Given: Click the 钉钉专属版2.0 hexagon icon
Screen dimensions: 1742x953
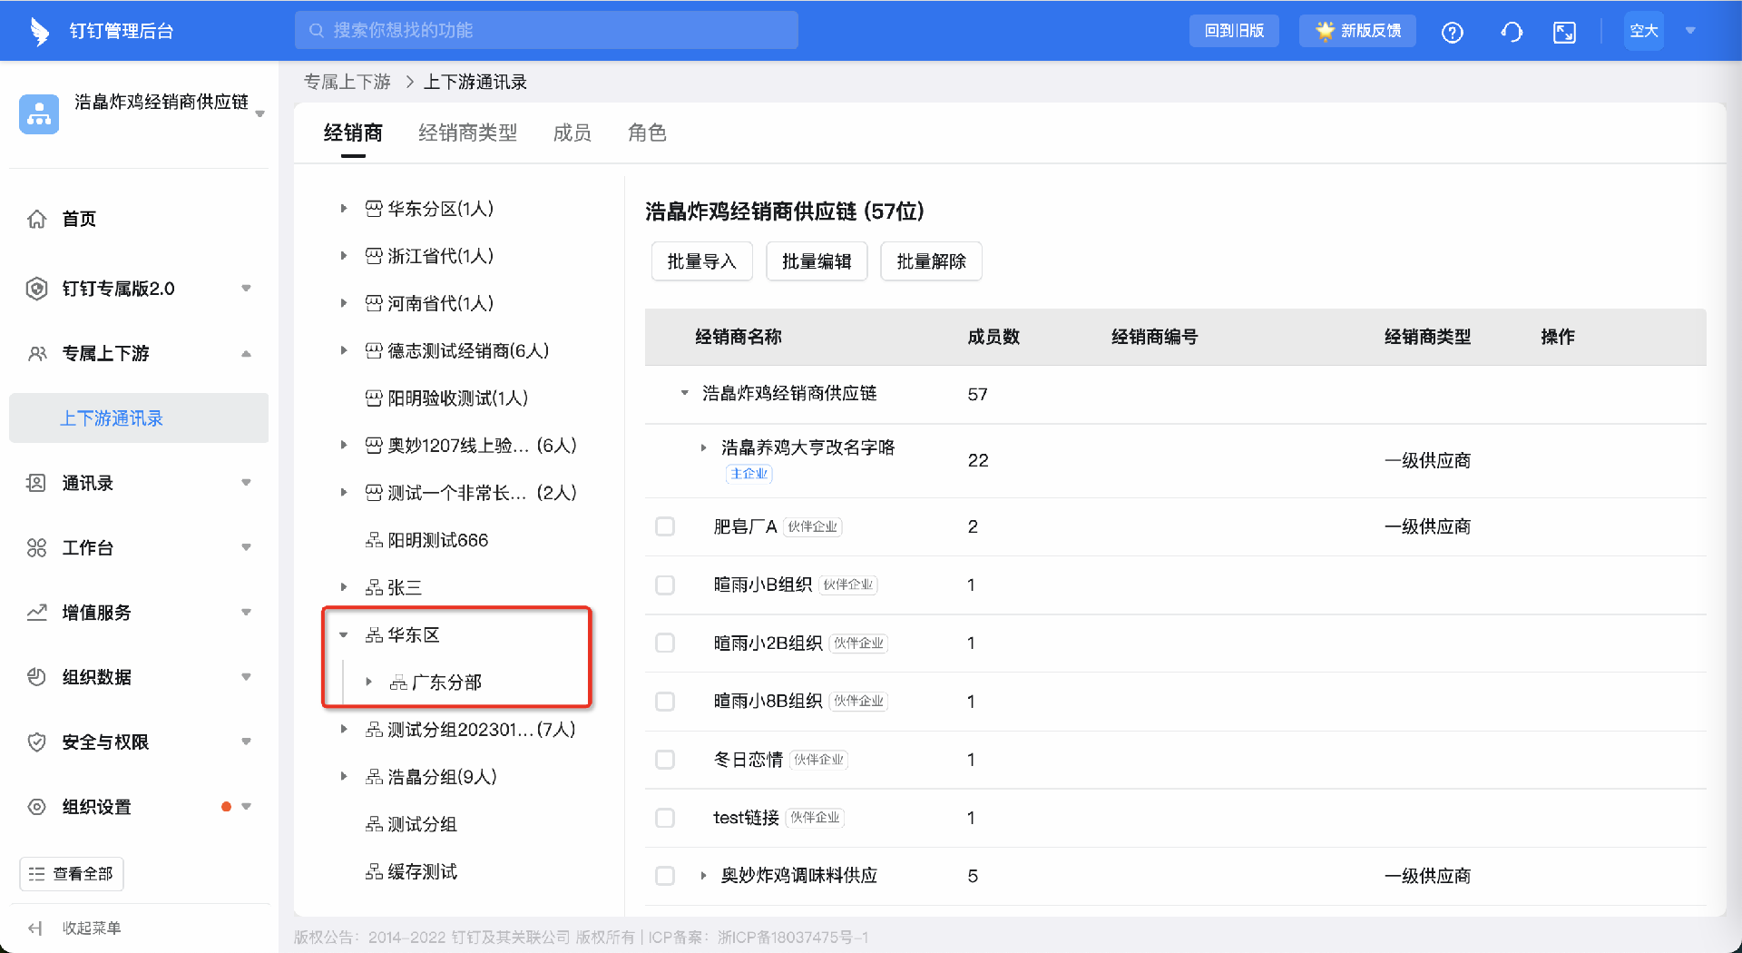Looking at the screenshot, I should point(36,289).
